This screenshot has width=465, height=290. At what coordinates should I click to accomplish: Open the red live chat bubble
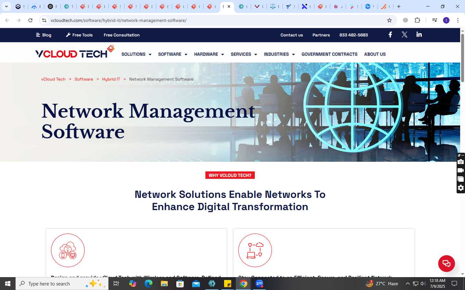coord(447,263)
